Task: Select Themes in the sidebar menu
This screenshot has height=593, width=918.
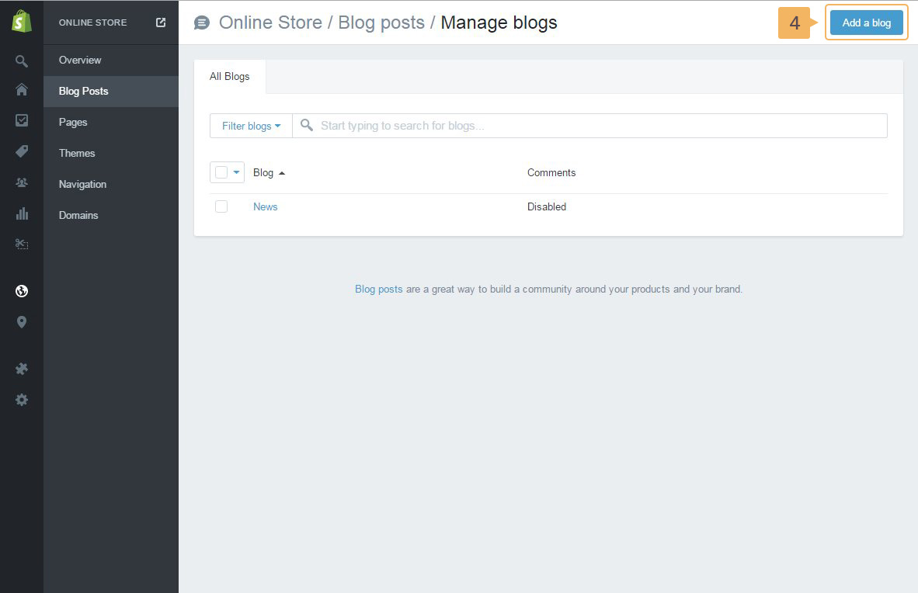Action: point(77,153)
